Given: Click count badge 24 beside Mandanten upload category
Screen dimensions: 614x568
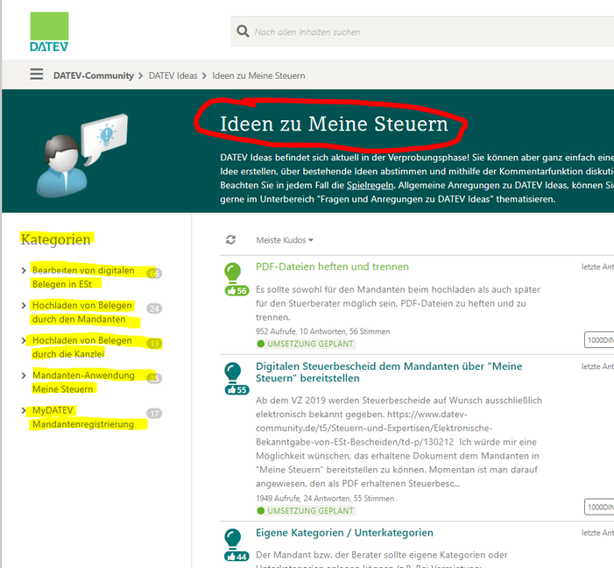Looking at the screenshot, I should click(x=154, y=309).
